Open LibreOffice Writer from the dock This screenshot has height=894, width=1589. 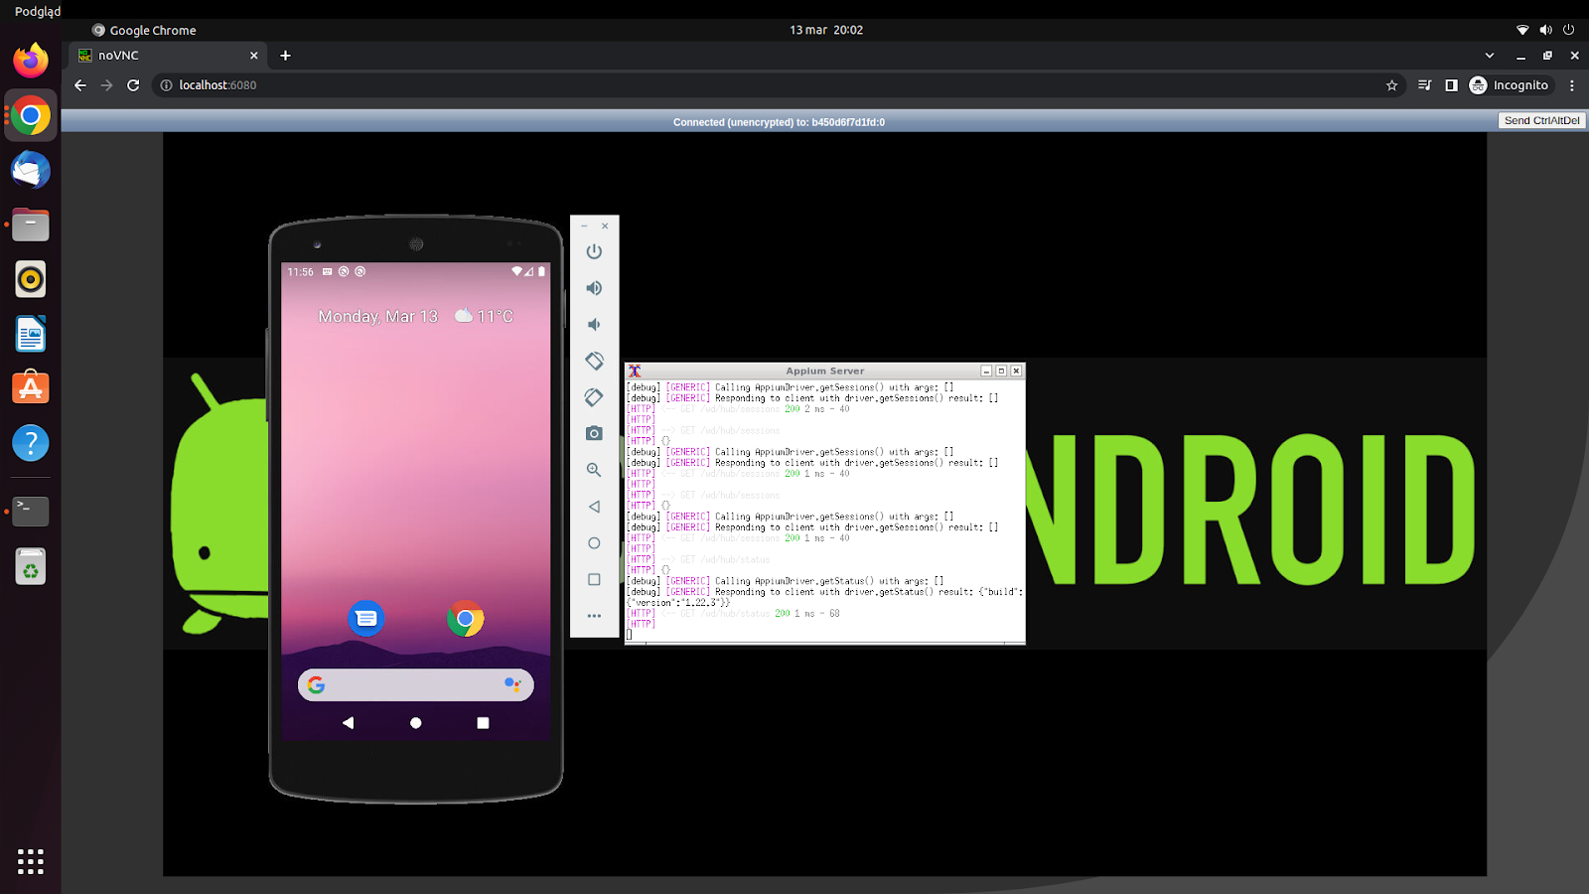pyautogui.click(x=31, y=334)
